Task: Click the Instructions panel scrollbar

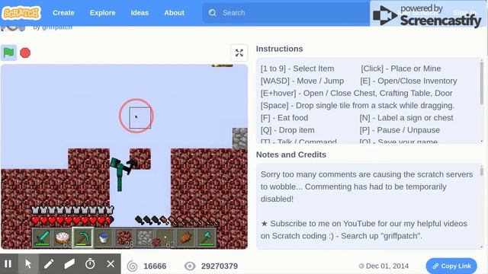Action: [x=481, y=83]
